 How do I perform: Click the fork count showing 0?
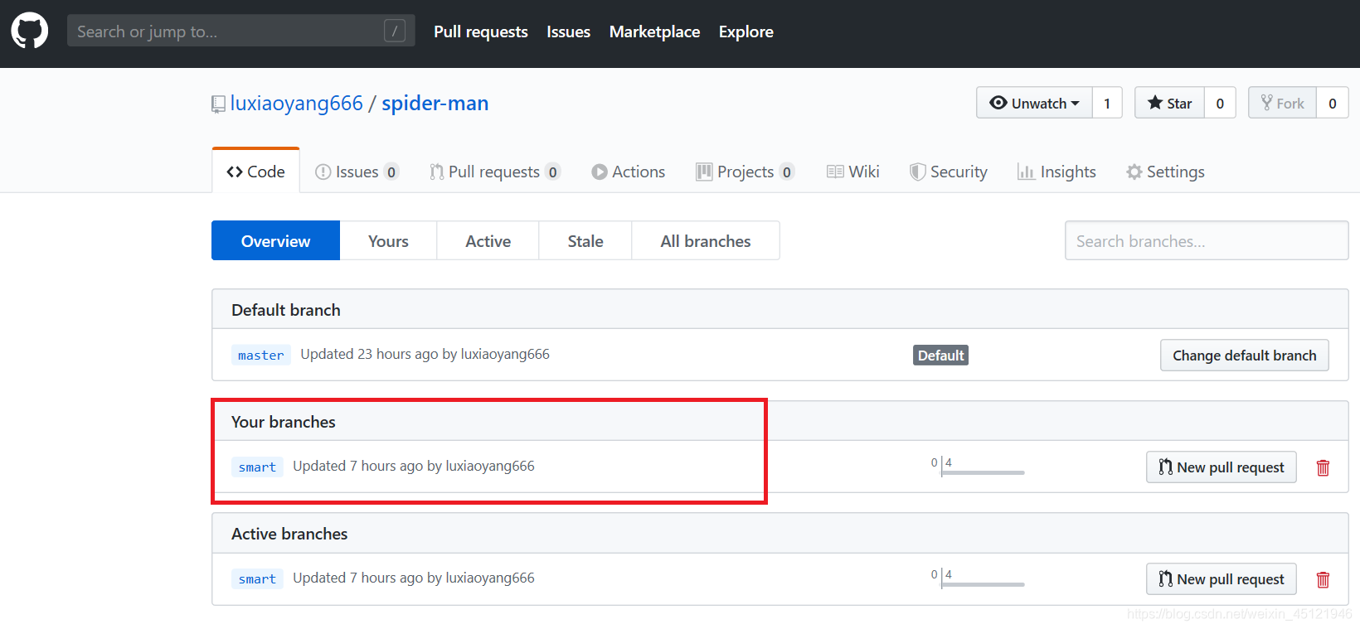pyautogui.click(x=1333, y=103)
